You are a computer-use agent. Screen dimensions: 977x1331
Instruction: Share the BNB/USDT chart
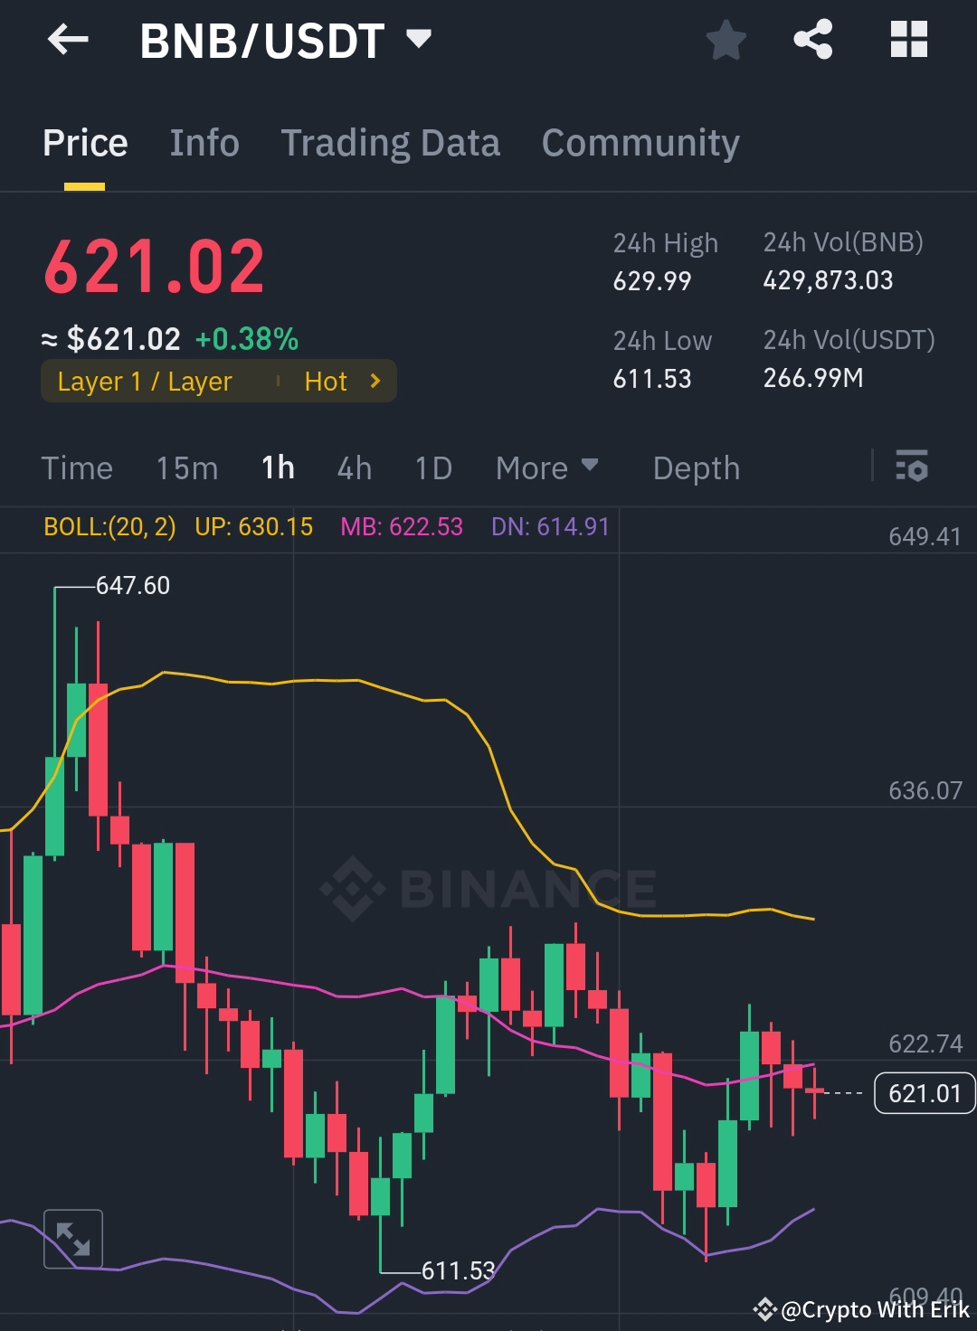click(x=811, y=39)
